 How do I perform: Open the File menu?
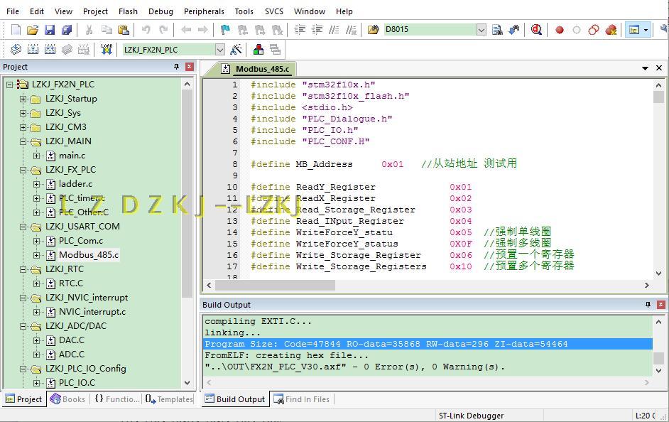click(x=12, y=11)
